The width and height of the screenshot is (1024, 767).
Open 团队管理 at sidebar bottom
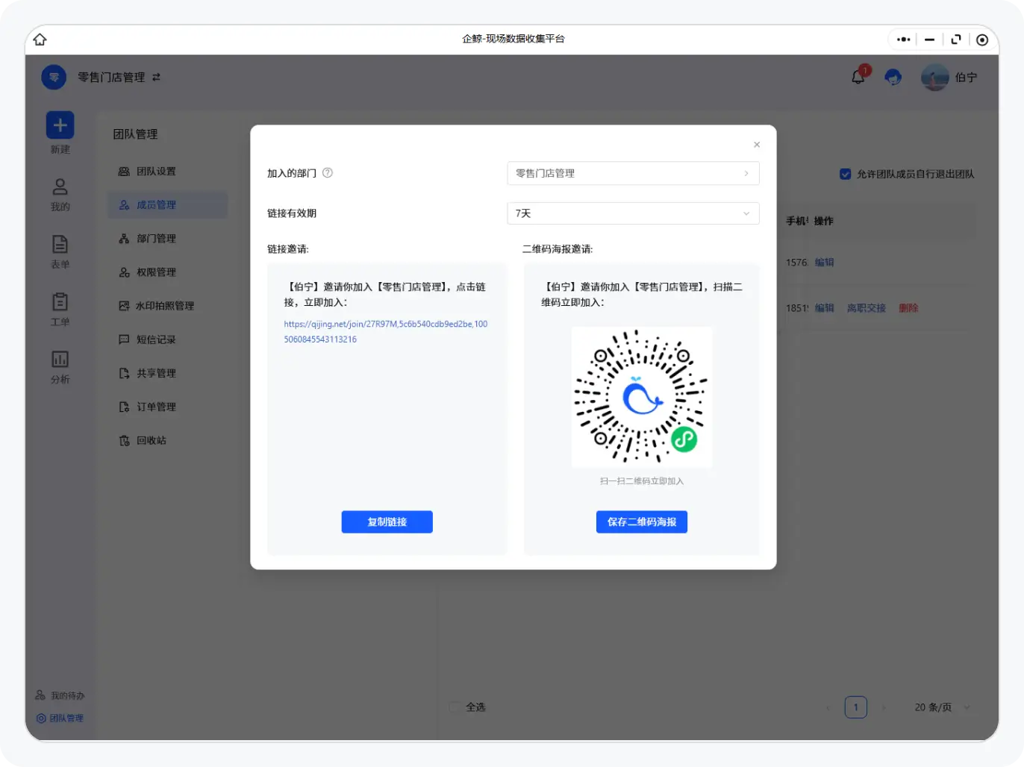[x=60, y=718]
